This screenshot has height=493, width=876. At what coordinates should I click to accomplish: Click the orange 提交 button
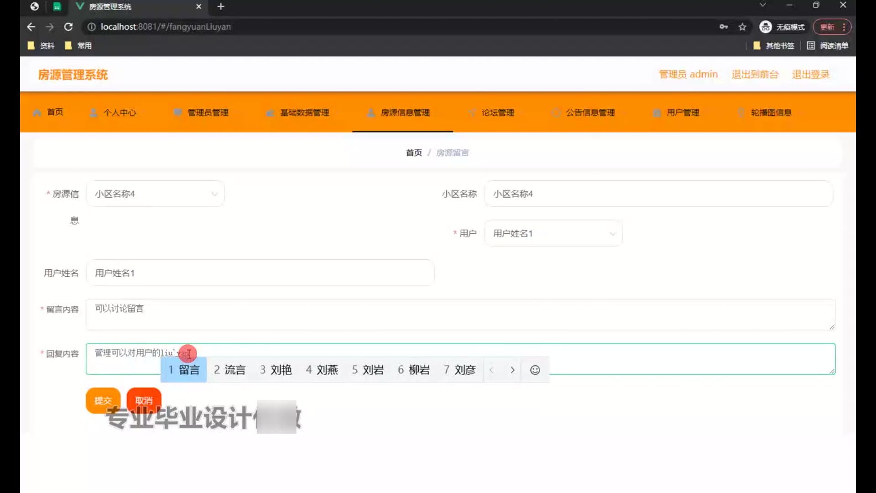103,400
